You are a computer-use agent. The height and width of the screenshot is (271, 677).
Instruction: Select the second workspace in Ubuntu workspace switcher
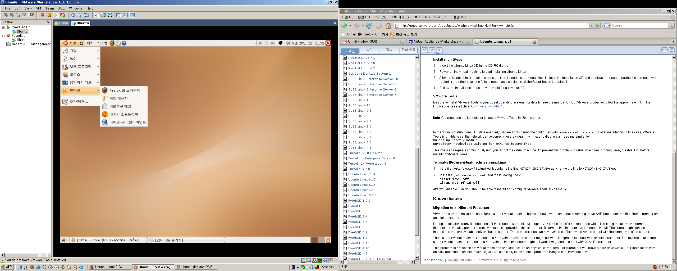pyautogui.click(x=321, y=240)
